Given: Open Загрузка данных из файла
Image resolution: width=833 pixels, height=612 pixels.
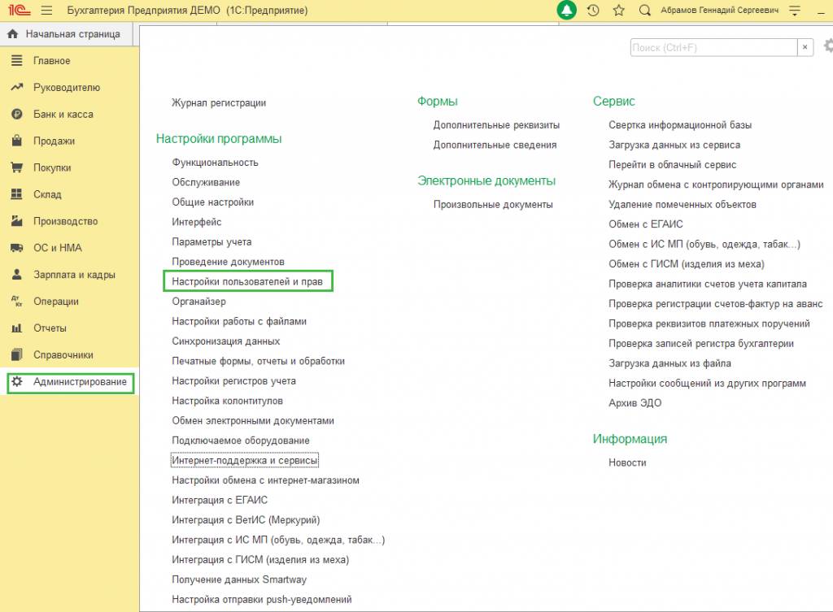Looking at the screenshot, I should coord(669,363).
